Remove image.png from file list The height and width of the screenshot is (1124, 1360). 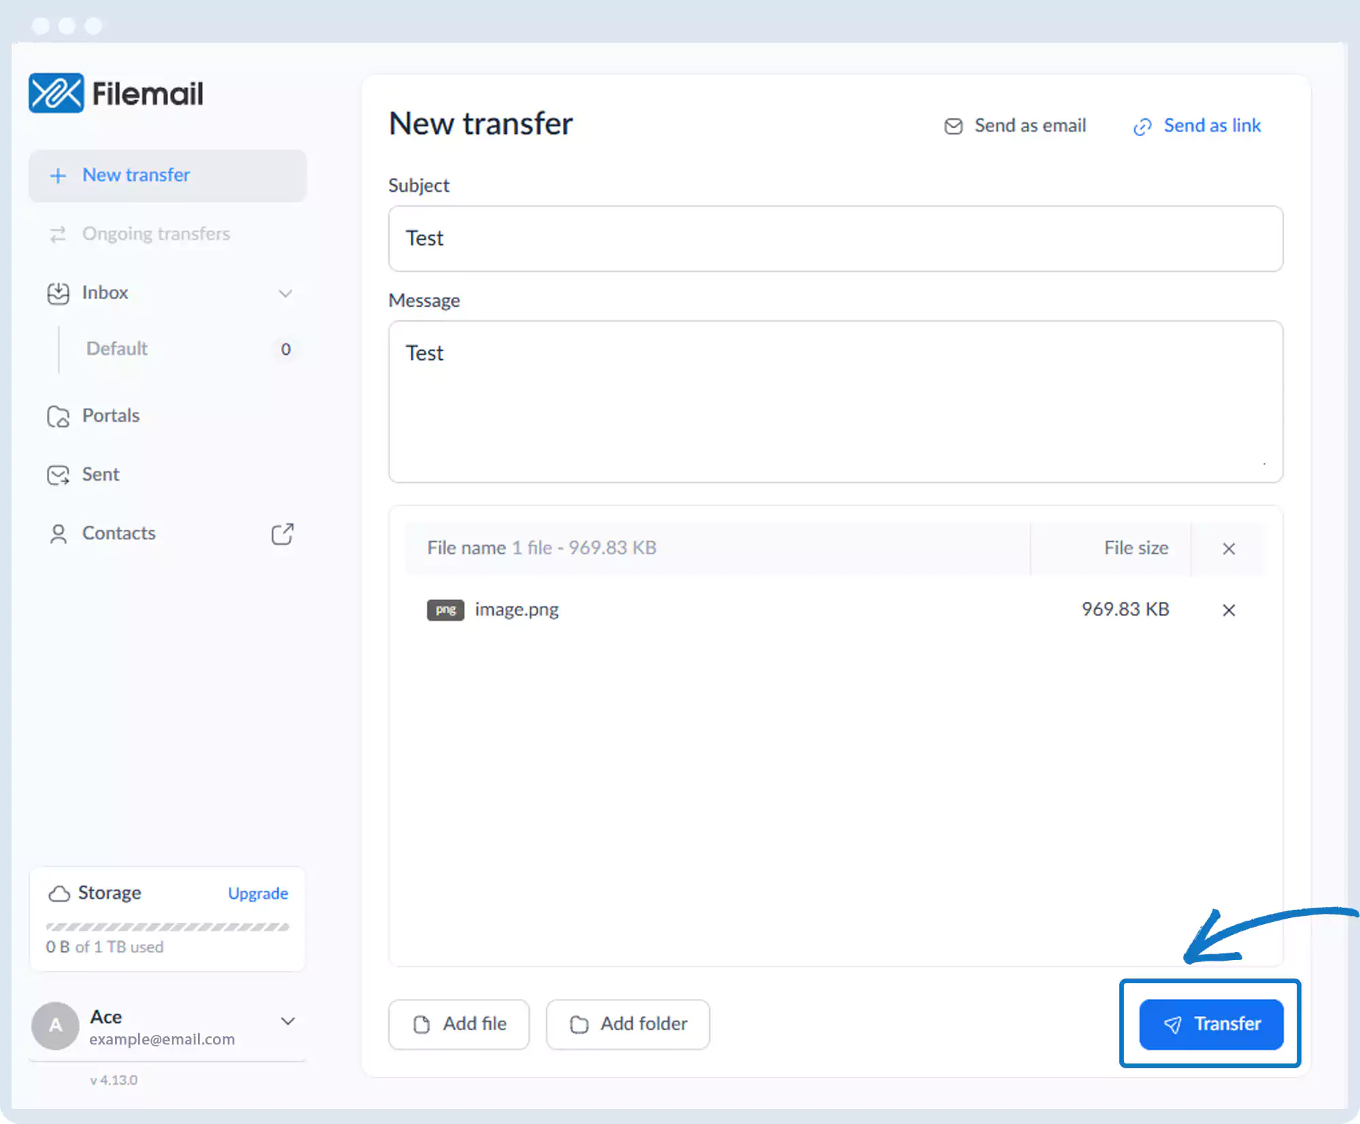click(x=1228, y=610)
